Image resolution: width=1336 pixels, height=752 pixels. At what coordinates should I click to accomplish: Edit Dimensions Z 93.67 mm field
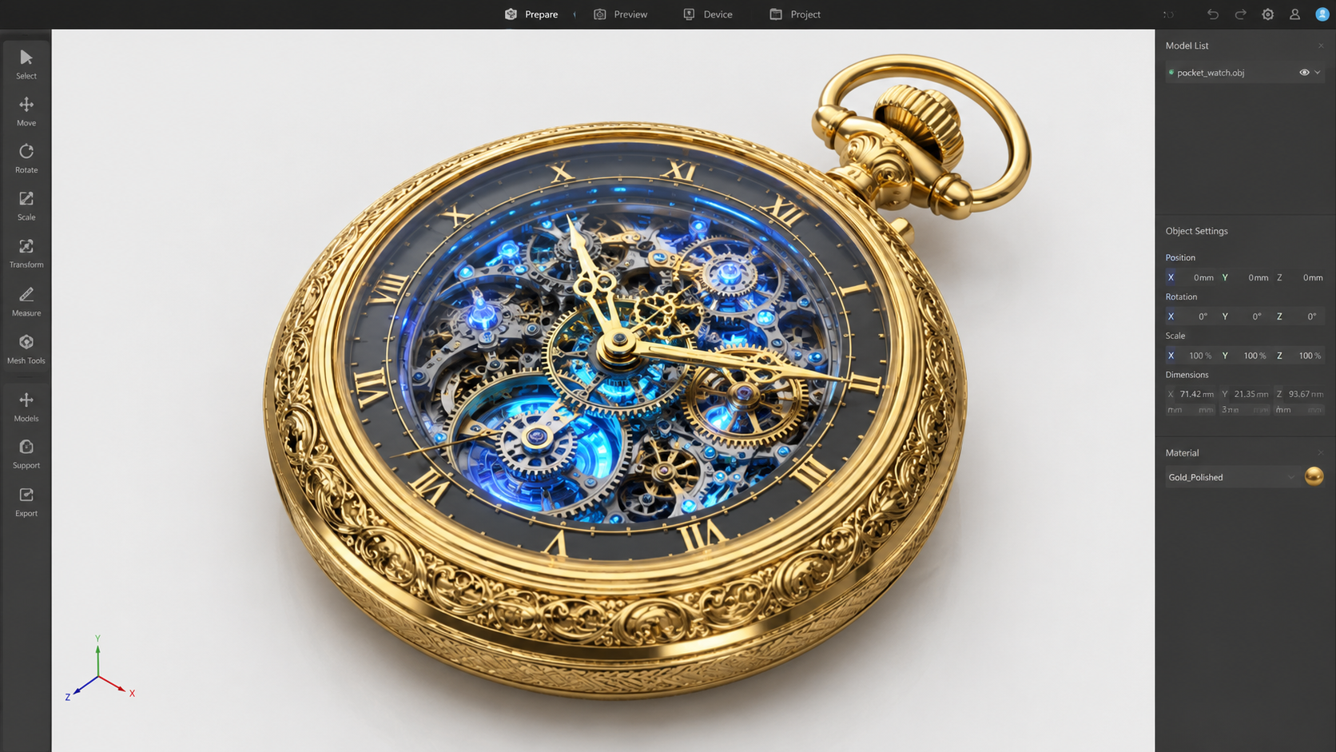[x=1299, y=394]
